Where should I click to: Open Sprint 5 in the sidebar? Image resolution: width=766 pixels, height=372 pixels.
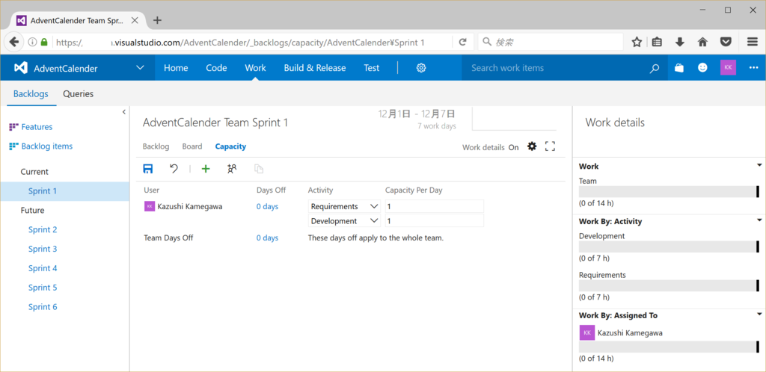[x=43, y=288]
